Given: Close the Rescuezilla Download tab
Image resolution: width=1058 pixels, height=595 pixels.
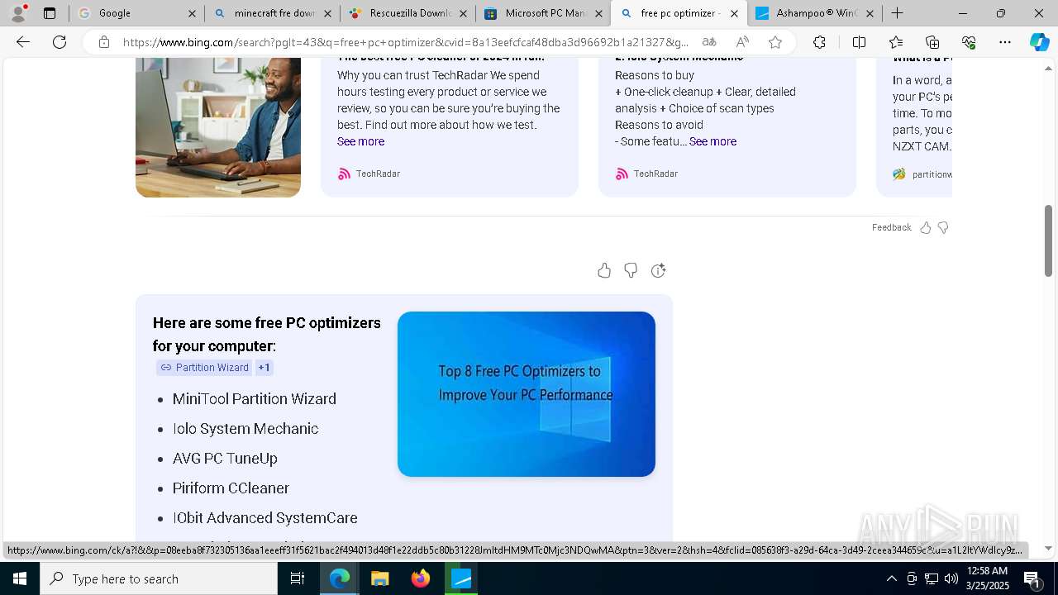Looking at the screenshot, I should click(463, 13).
